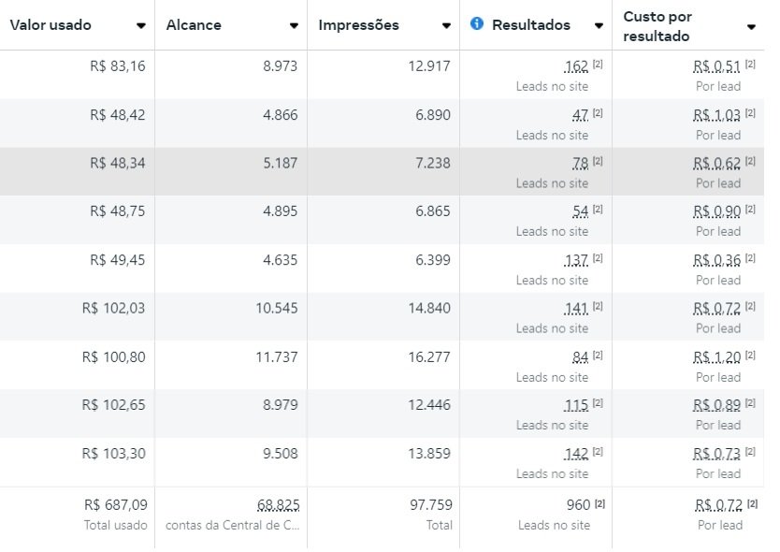Click the 47 leads result link
Viewport: 780px width, 552px height.
coord(580,115)
